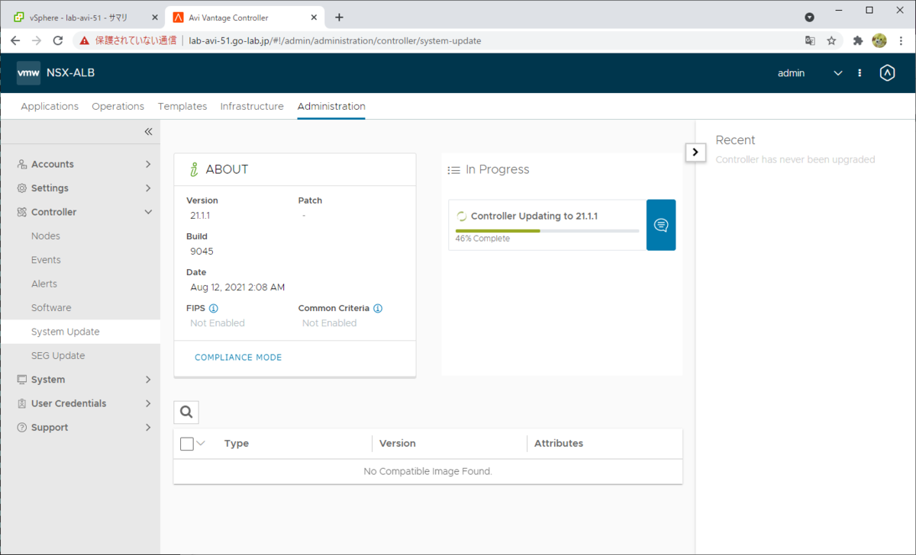Image resolution: width=916 pixels, height=555 pixels.
Task: Click the Attributes column header
Action: pos(559,444)
